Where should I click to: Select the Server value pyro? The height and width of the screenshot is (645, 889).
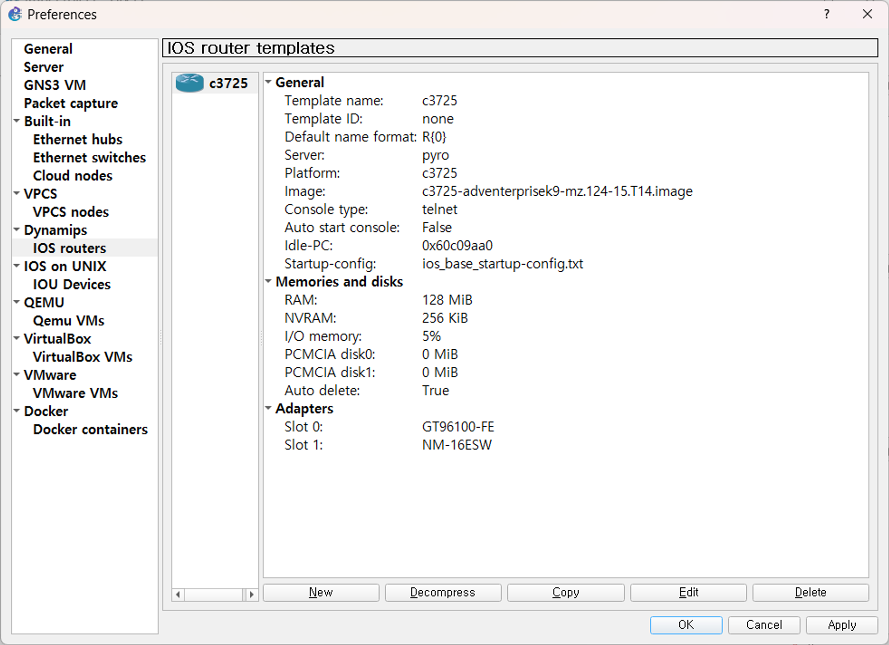point(435,155)
